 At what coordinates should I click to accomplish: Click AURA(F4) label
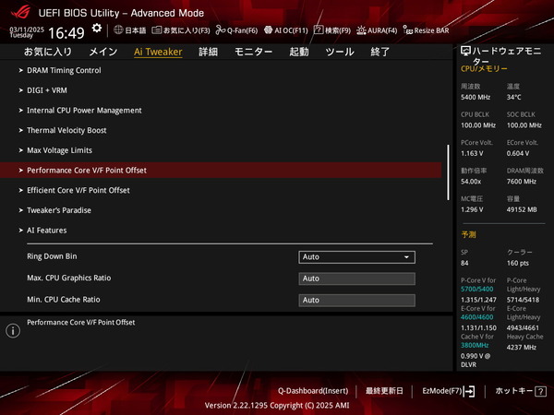pyautogui.click(x=382, y=30)
